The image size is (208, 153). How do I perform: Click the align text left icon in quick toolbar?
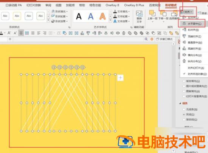coord(39,33)
